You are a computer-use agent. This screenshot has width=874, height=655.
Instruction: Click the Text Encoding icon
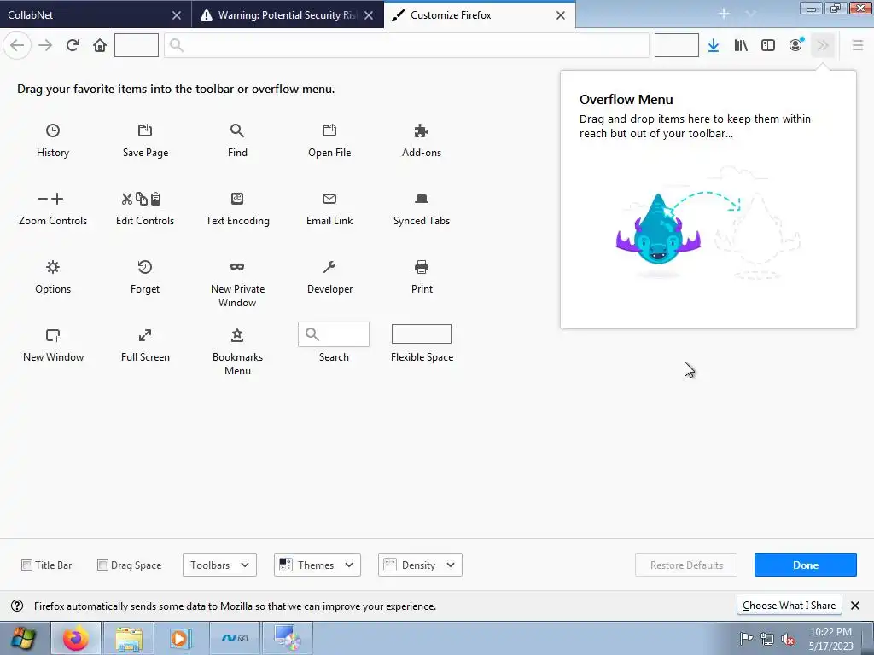point(237,198)
